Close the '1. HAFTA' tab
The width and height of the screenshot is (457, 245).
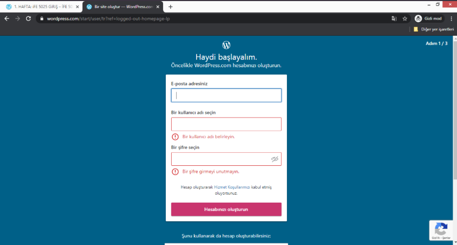click(77, 7)
